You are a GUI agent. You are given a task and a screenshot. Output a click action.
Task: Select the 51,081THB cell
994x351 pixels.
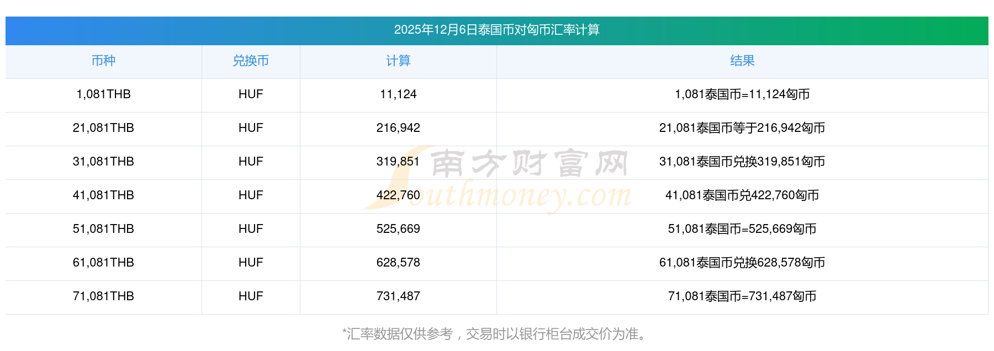coord(103,229)
